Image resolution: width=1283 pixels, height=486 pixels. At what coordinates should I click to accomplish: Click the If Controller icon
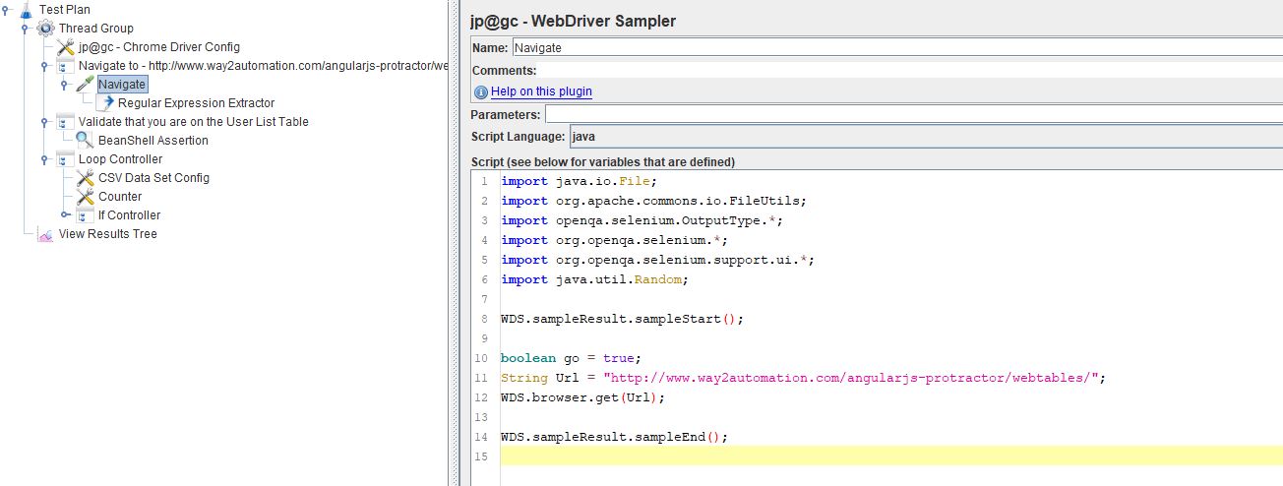coord(85,215)
